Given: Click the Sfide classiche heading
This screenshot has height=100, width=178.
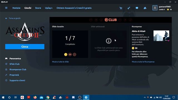Looking at the screenshot, I should (58, 27).
